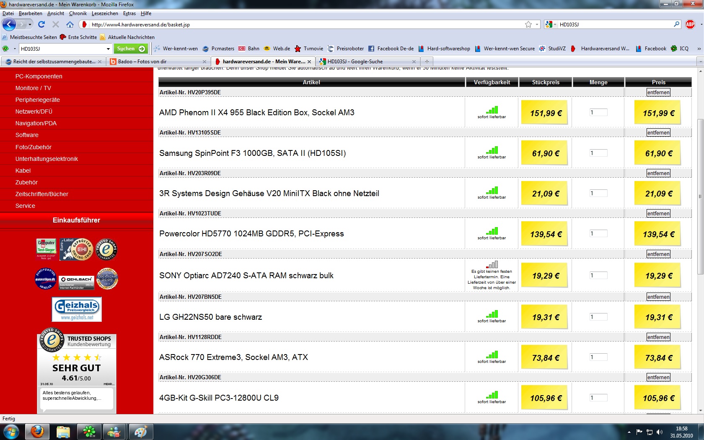Open the Monitore / TV category
The width and height of the screenshot is (704, 440).
[33, 88]
